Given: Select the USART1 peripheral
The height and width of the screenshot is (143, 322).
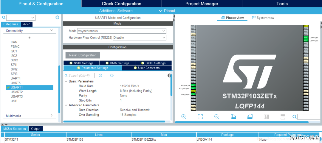Looking at the screenshot, I should 30,87.
